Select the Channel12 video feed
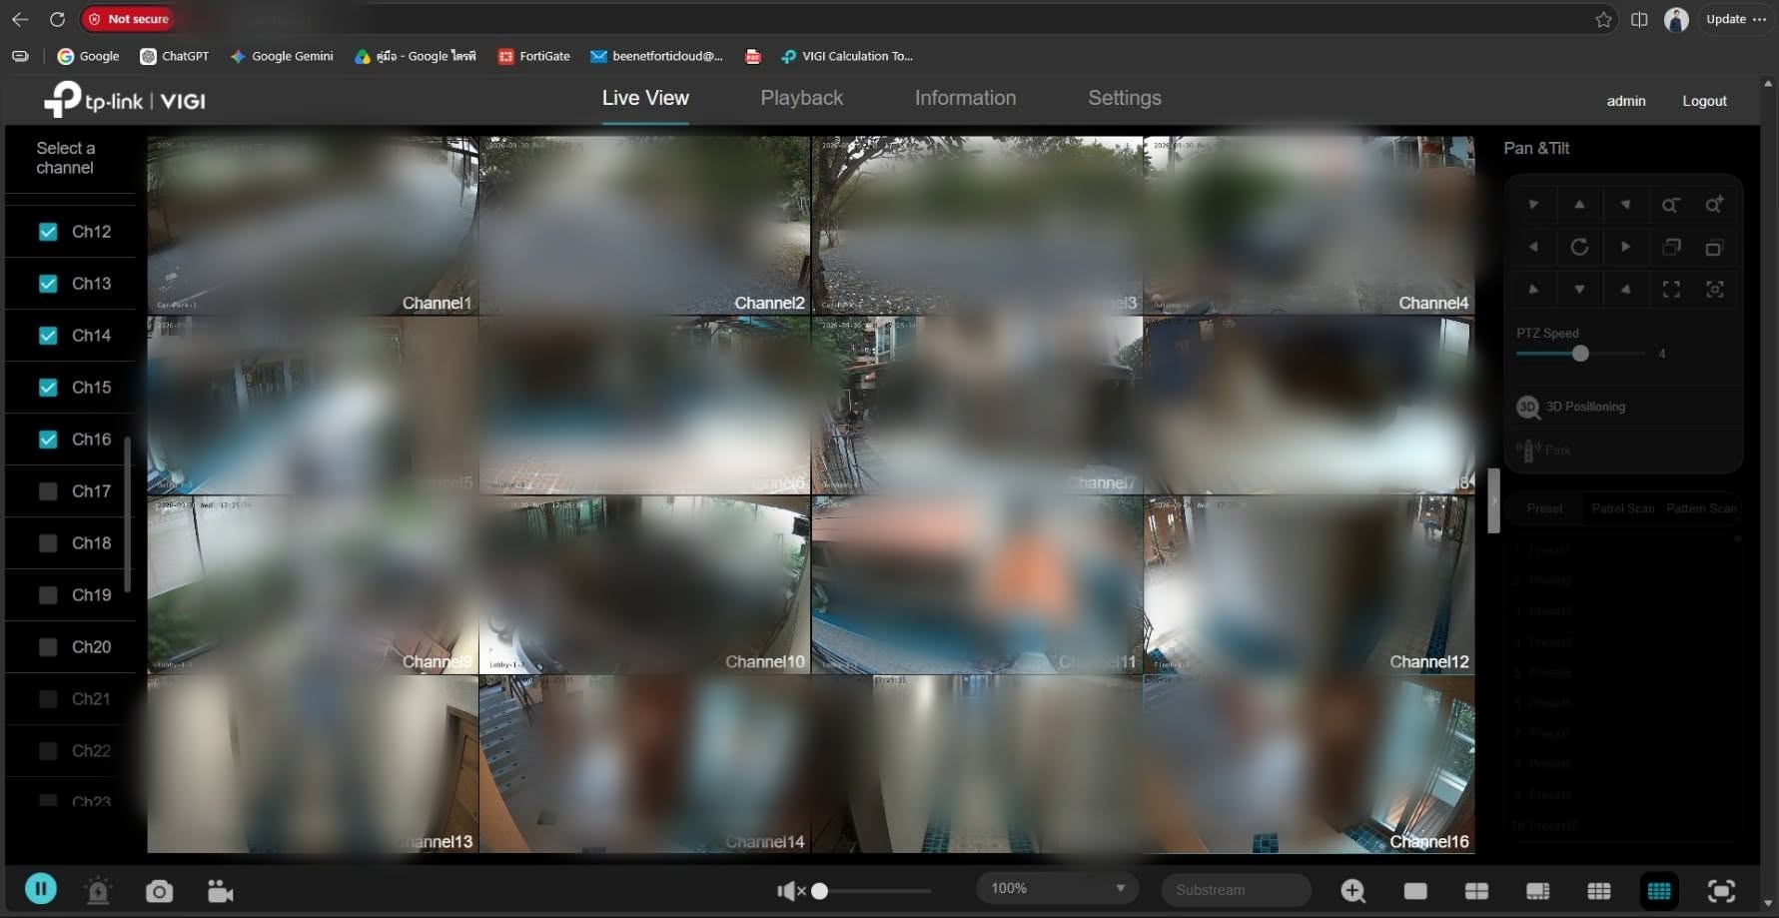Screen dimensions: 1779x918 (1309, 584)
